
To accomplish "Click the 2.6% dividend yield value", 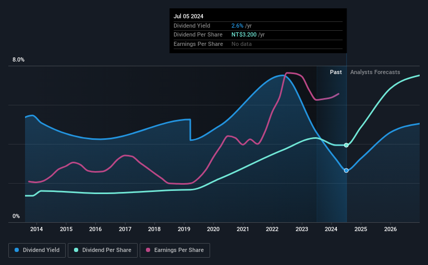I will [x=237, y=26].
